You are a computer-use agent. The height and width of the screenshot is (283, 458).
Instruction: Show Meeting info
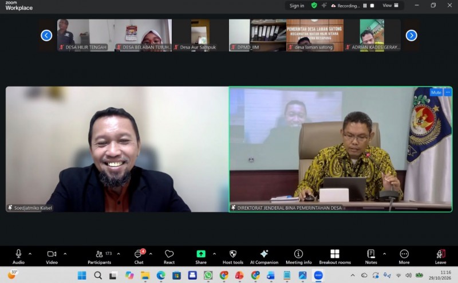tap(298, 257)
